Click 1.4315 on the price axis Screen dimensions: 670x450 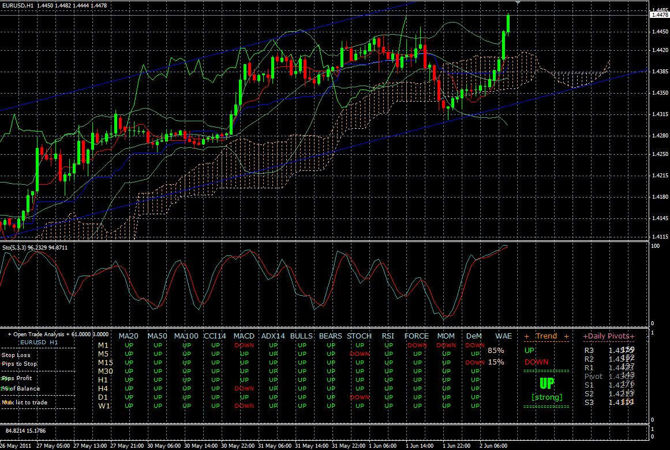pyautogui.click(x=660, y=114)
